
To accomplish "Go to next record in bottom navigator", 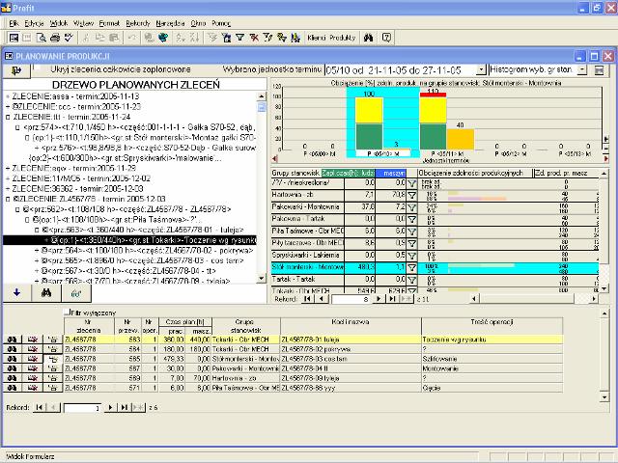I will click(110, 407).
